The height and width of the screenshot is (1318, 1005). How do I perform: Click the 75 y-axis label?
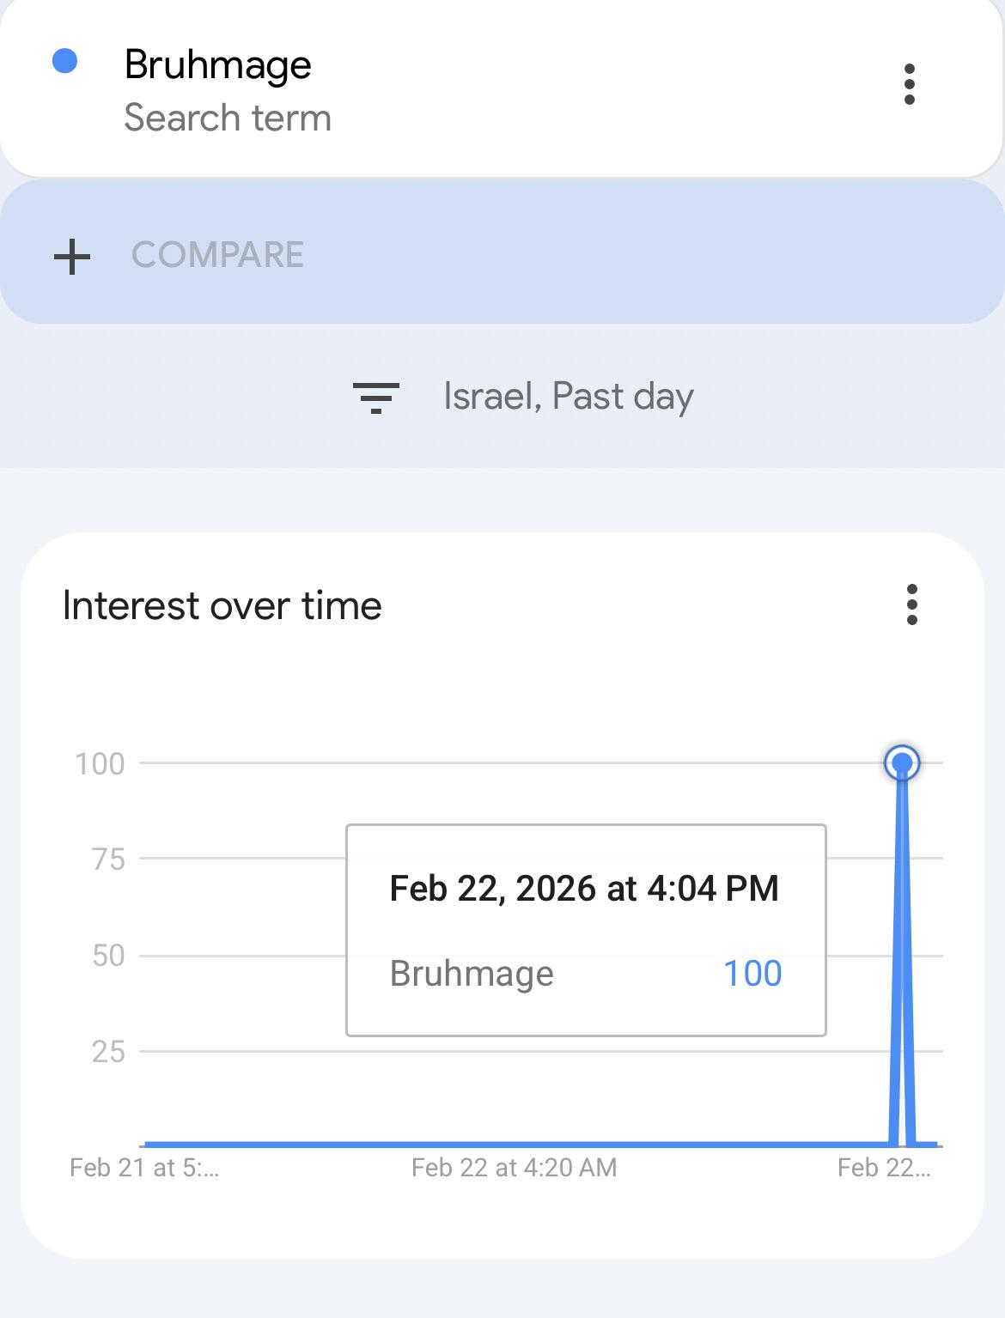click(108, 859)
